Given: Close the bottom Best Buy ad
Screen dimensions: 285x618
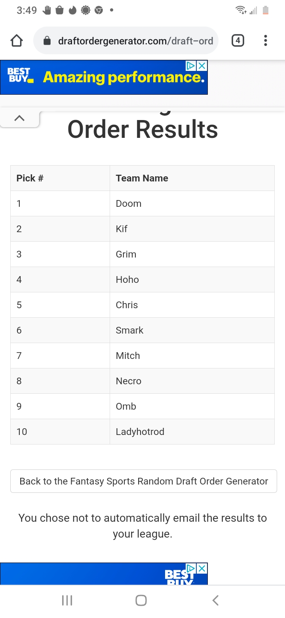Looking at the screenshot, I should [x=202, y=569].
